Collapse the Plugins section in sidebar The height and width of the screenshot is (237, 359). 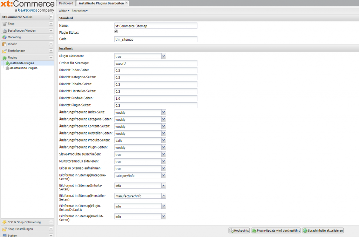pyautogui.click(x=51, y=57)
